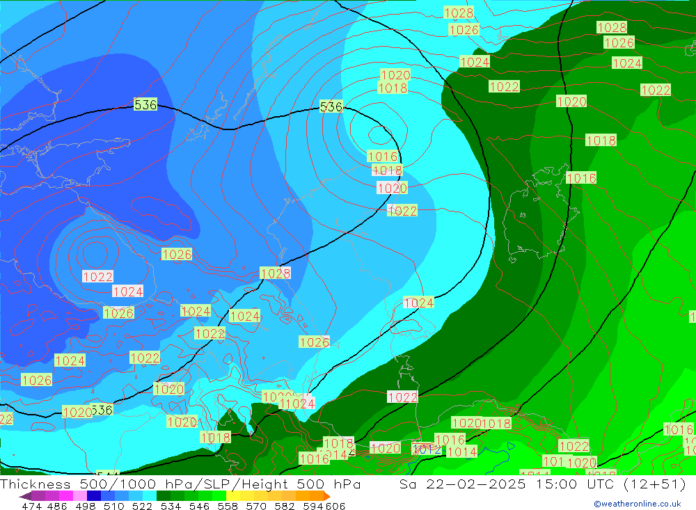Select the light pink legend swatch

(80, 496)
